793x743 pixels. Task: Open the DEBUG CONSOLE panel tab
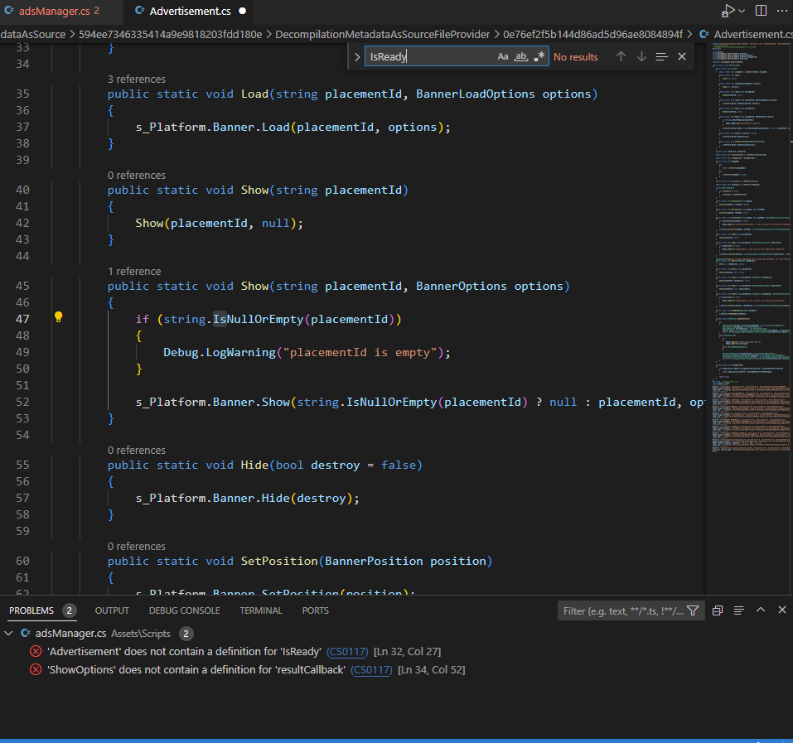click(184, 610)
